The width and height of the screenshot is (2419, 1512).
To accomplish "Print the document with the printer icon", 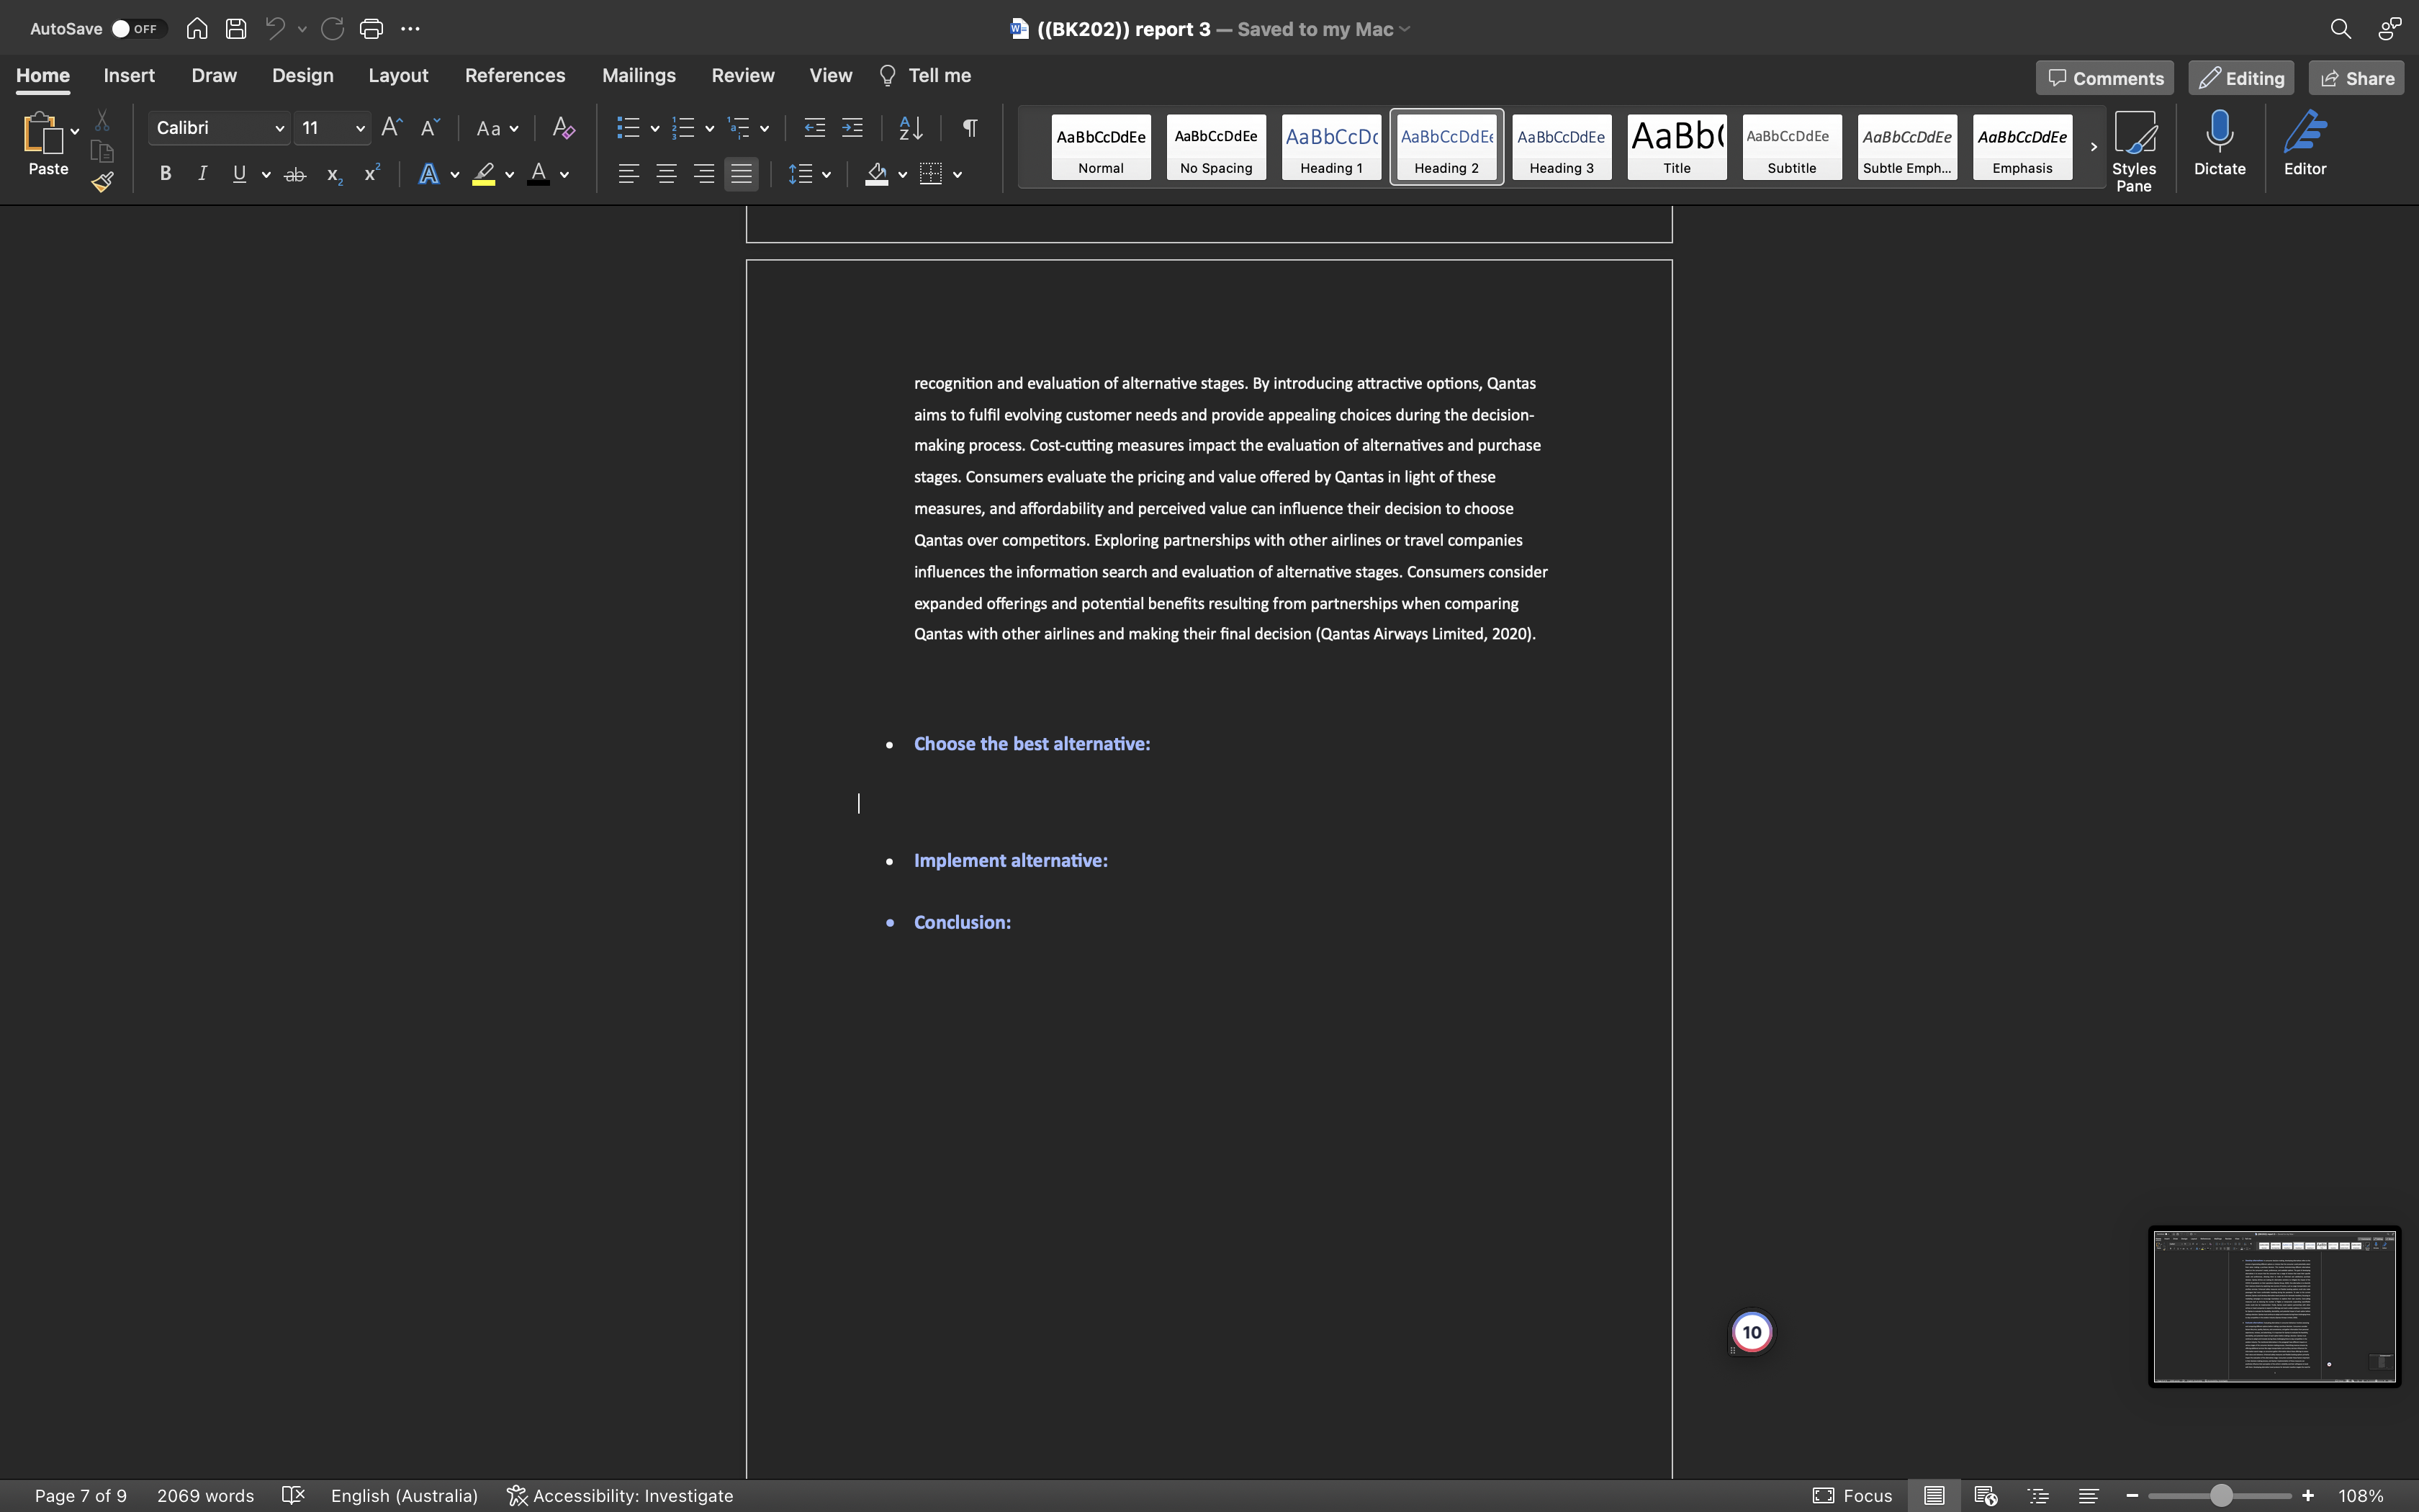I will click(x=371, y=29).
